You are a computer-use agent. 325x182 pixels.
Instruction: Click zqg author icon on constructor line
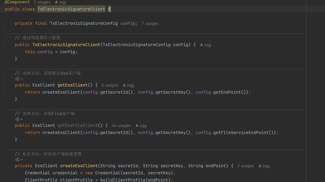202,45
